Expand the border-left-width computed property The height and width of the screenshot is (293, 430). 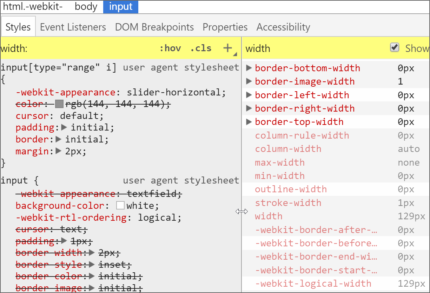(x=249, y=95)
